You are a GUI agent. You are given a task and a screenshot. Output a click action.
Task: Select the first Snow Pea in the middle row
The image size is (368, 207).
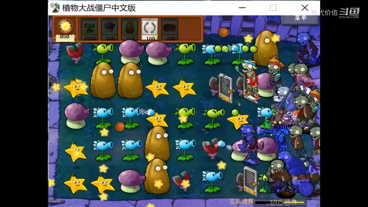point(103,118)
